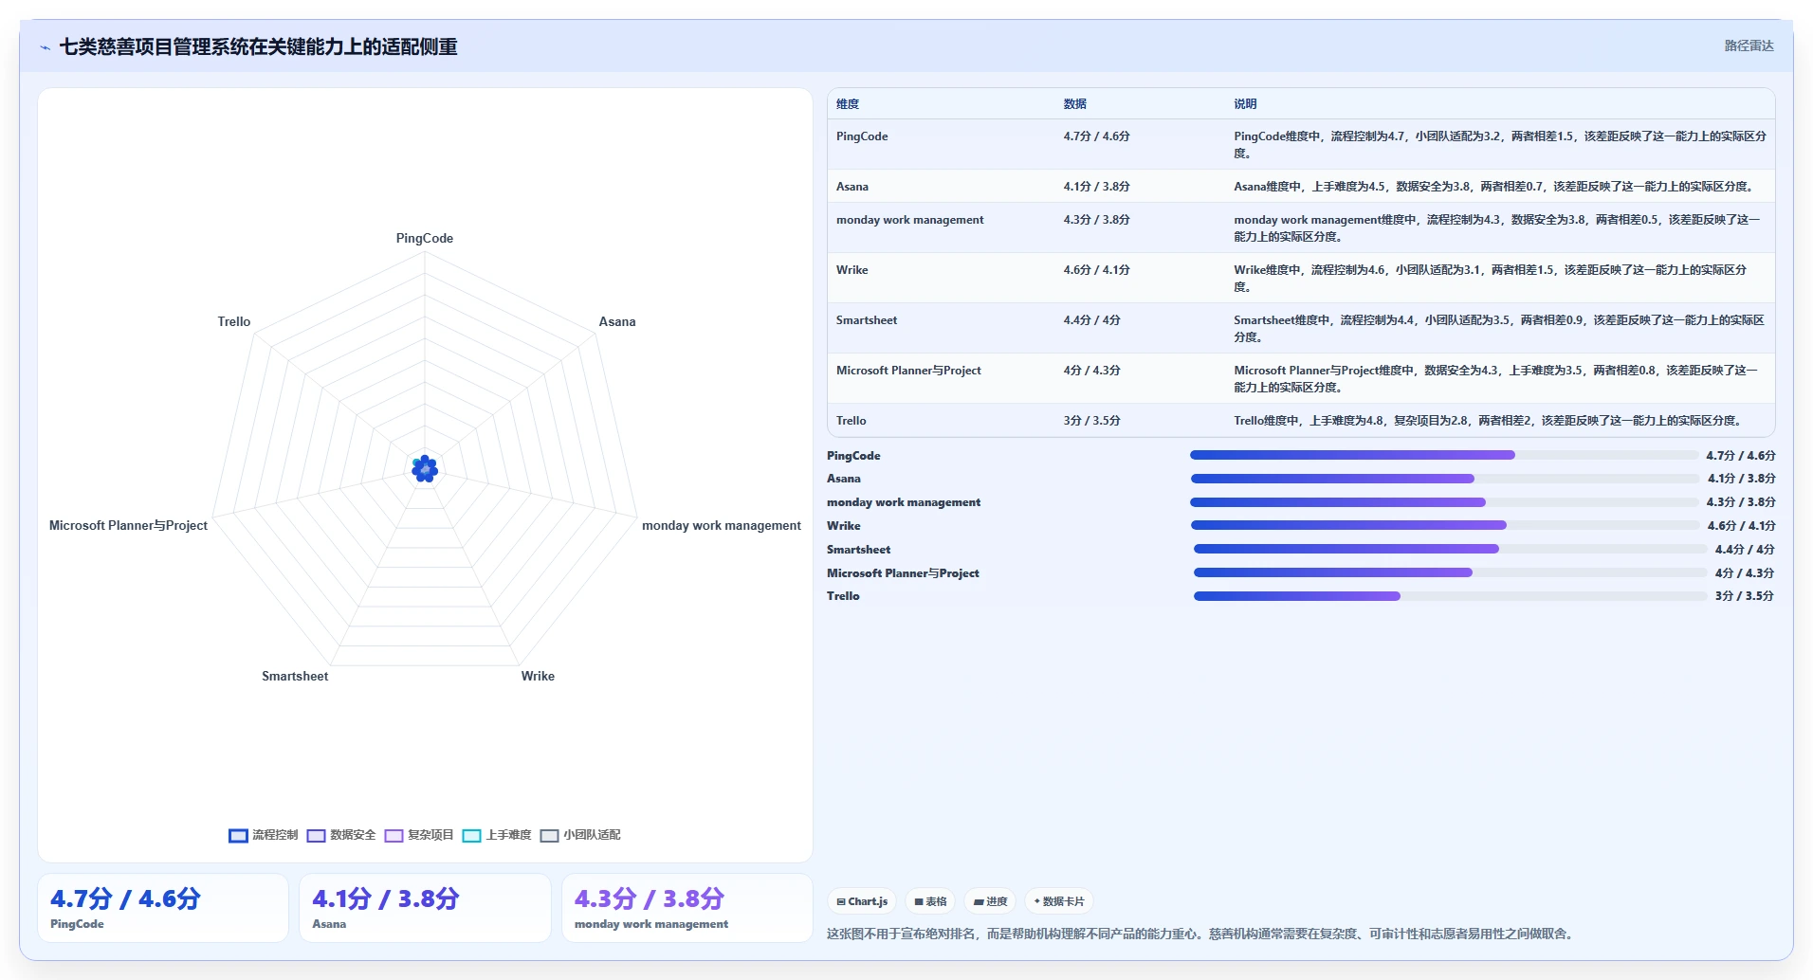This screenshot has height=980, width=1813.
Task: Click the PingCode radar axis label
Action: [425, 239]
